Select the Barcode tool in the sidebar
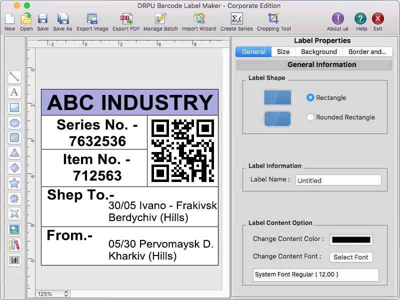 point(14,260)
